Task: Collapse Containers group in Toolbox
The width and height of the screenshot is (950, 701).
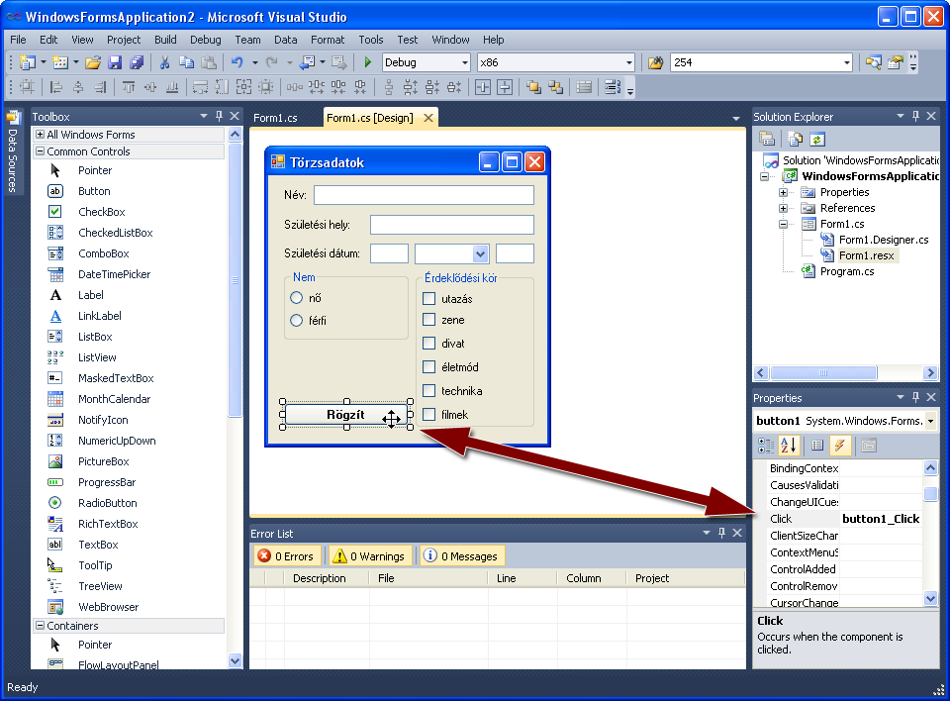Action: tap(40, 625)
